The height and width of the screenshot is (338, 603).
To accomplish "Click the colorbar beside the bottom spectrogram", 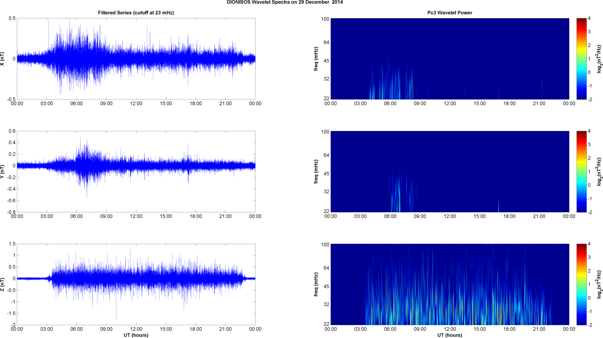I will click(x=581, y=284).
